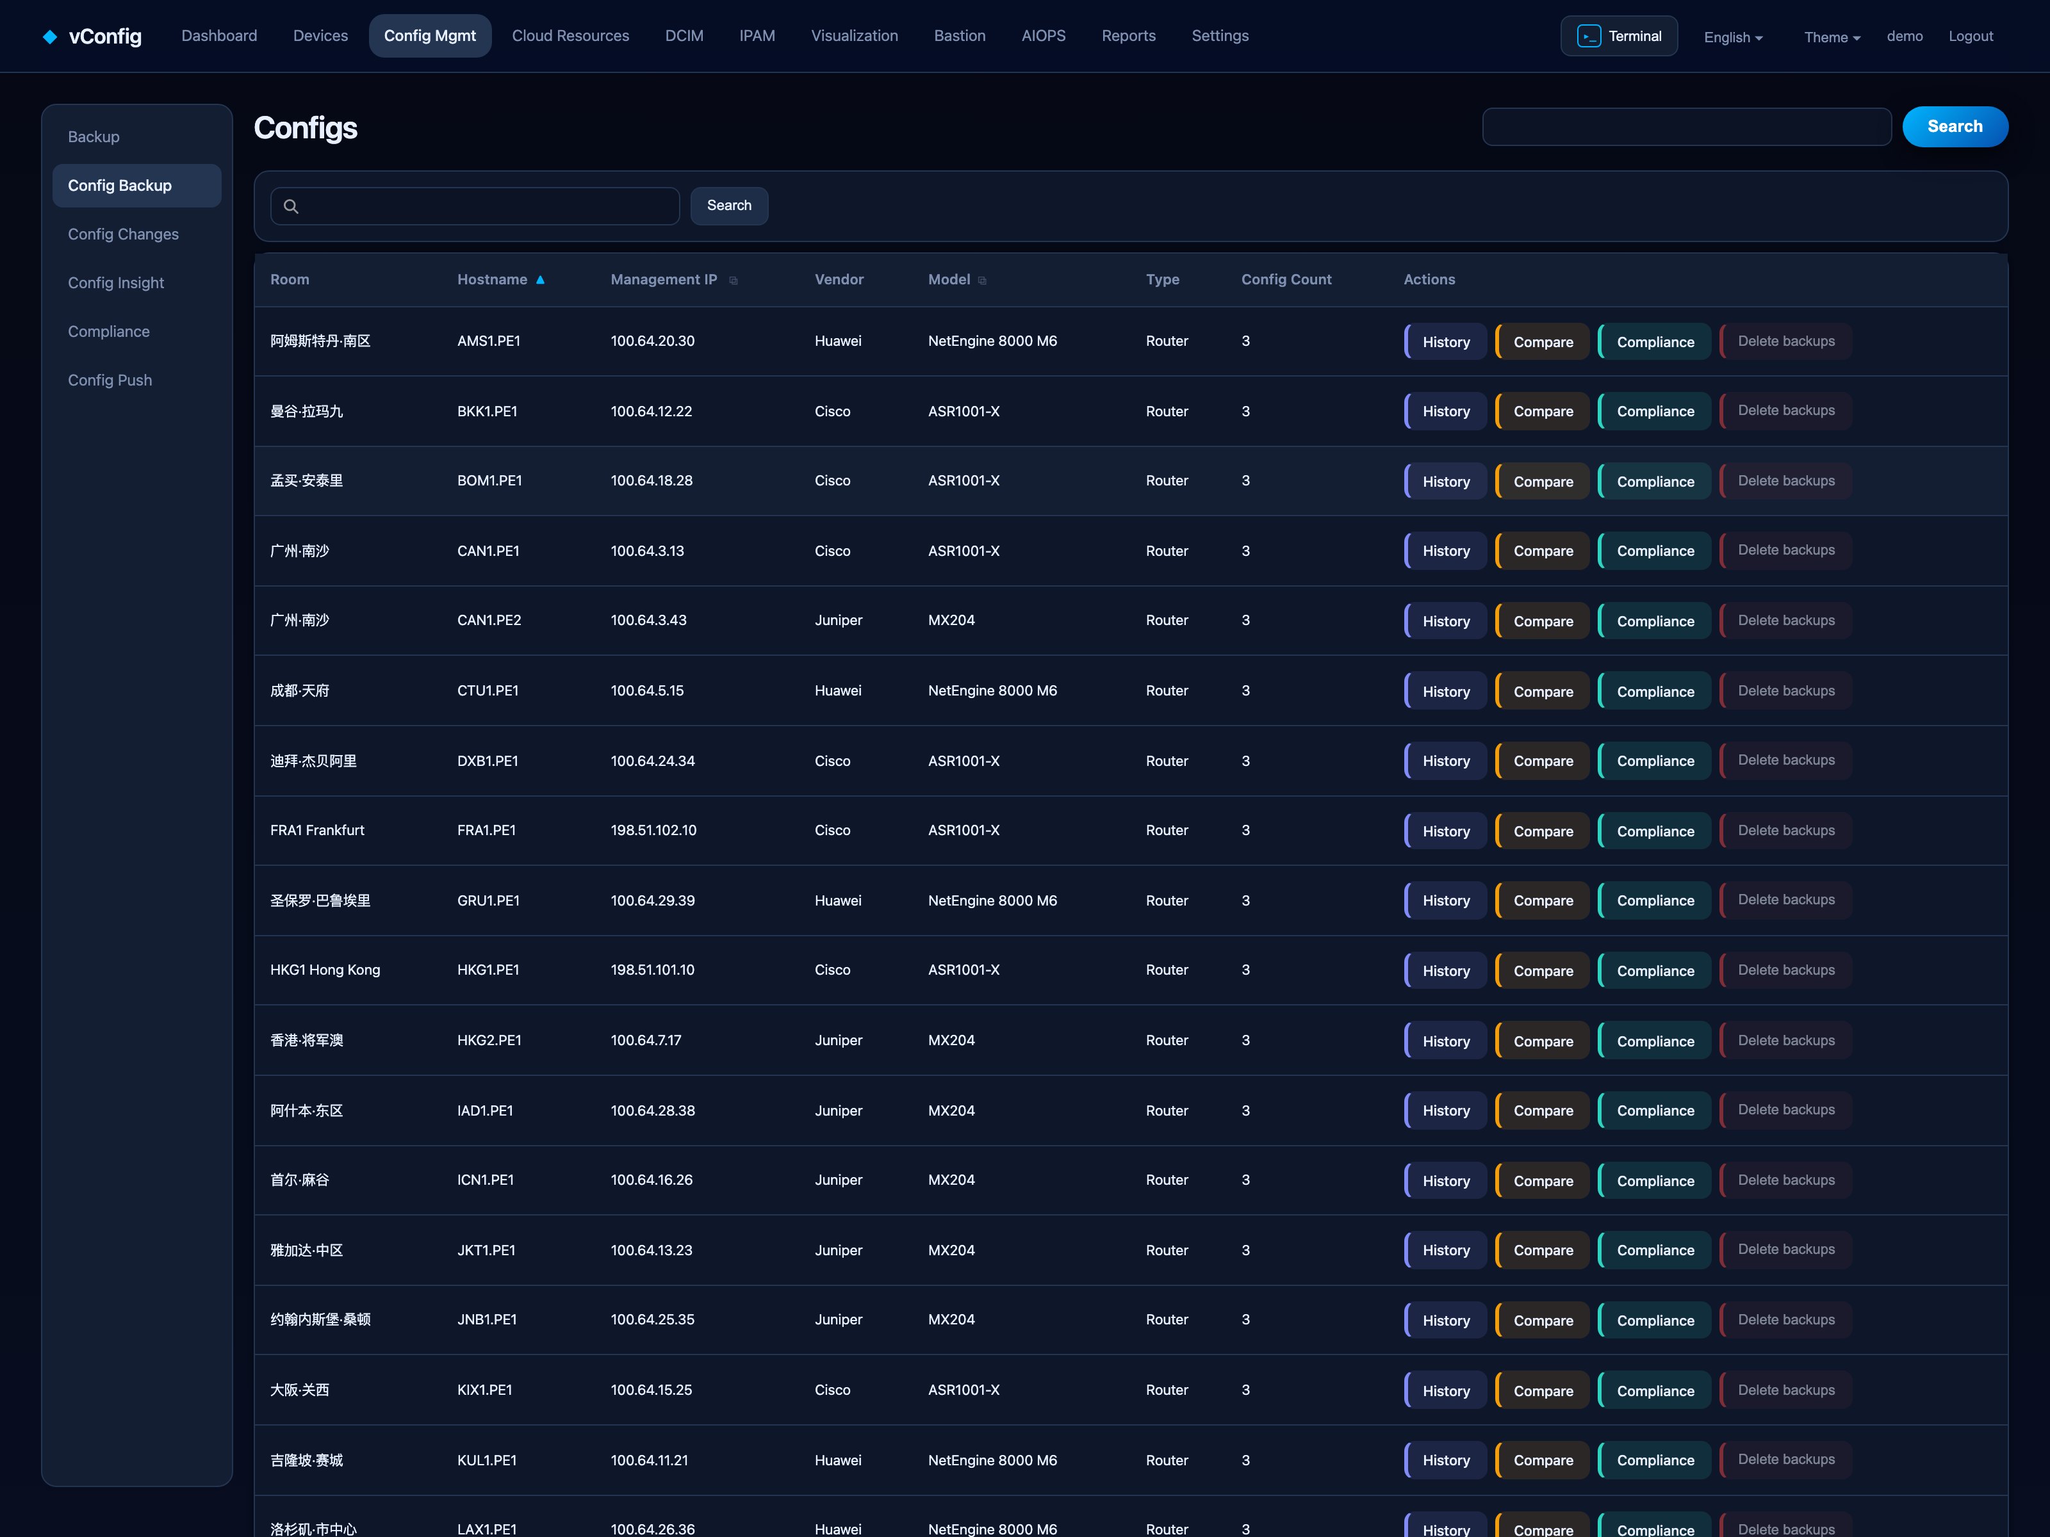This screenshot has width=2050, height=1537.
Task: Open Cloud Resources in the top nav
Action: [x=570, y=35]
